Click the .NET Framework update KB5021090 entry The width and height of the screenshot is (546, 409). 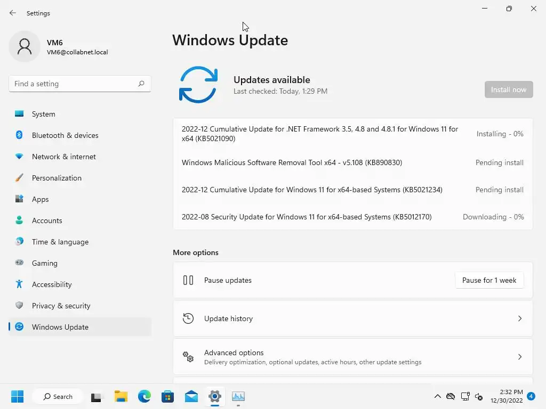320,134
